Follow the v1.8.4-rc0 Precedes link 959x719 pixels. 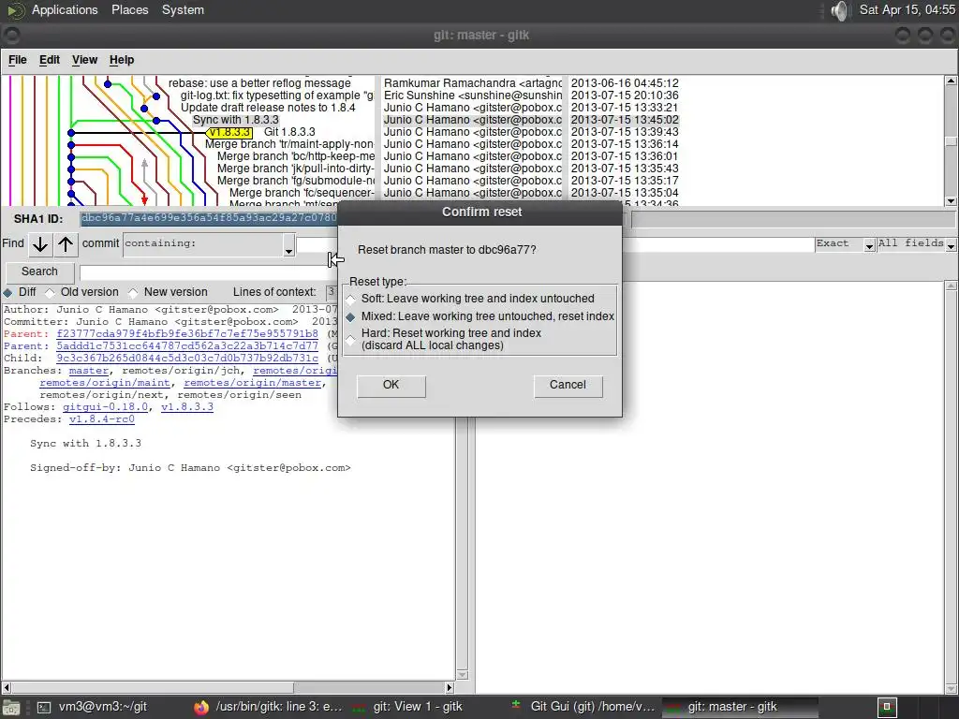101,419
